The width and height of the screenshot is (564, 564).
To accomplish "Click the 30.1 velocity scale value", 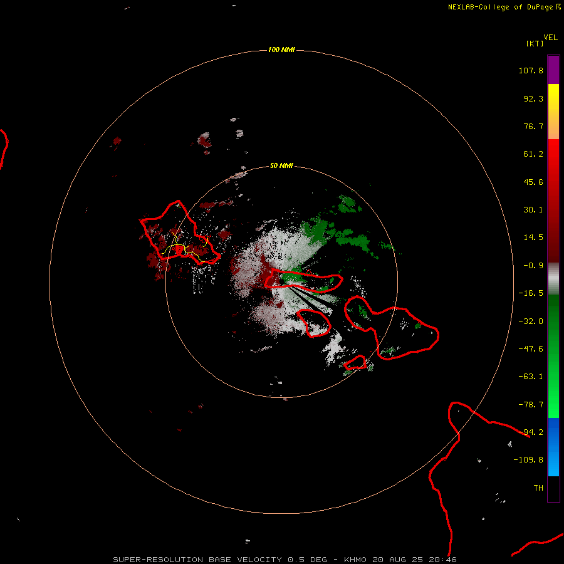I will click(533, 210).
